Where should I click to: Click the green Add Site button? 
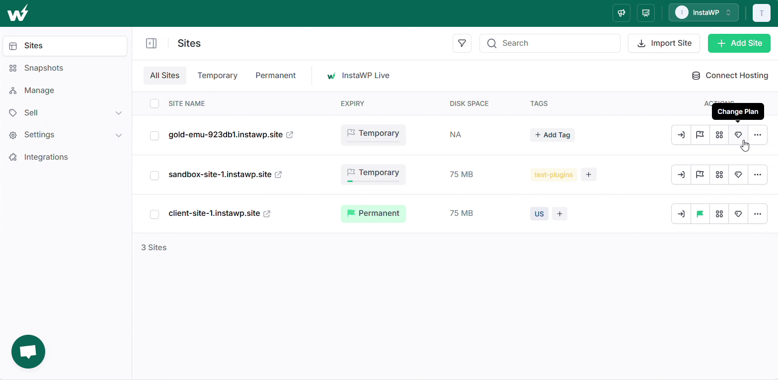click(739, 43)
